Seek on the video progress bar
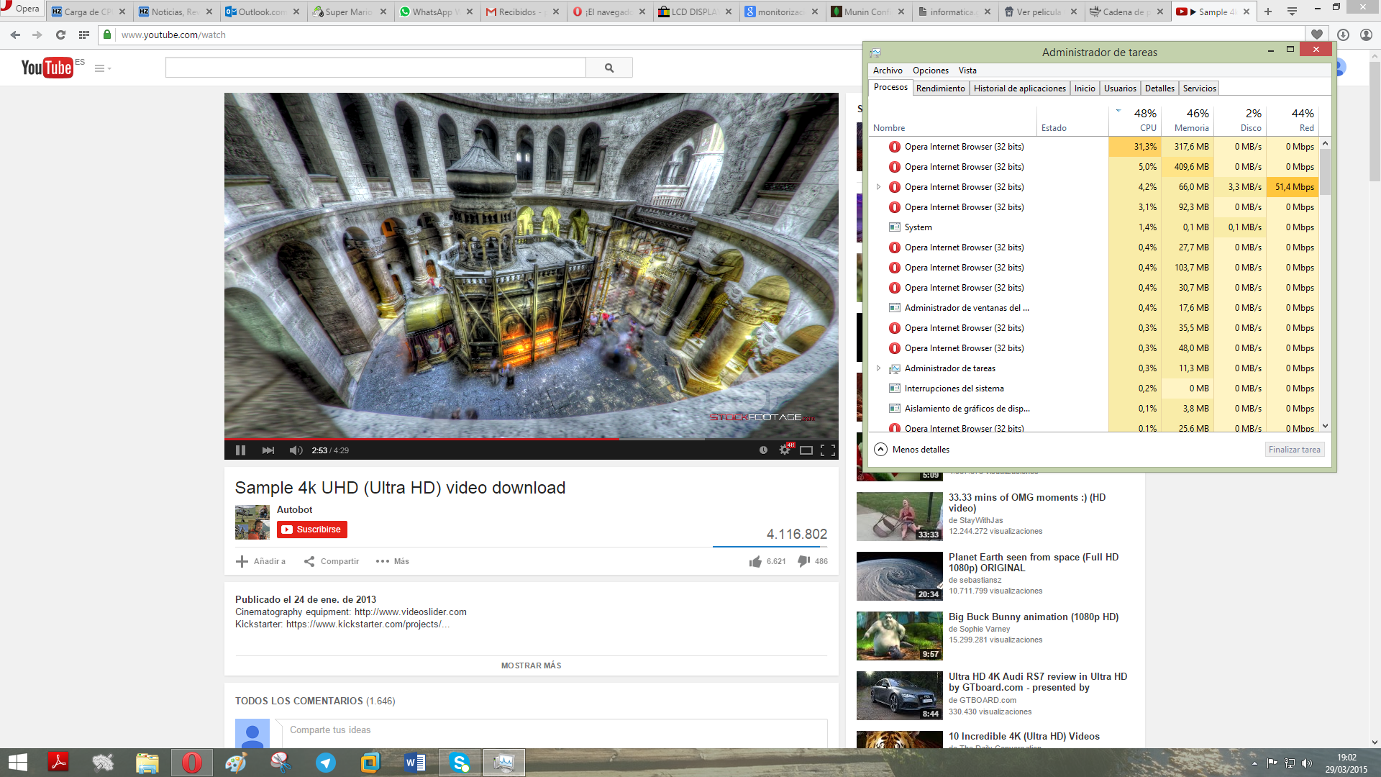 point(531,438)
